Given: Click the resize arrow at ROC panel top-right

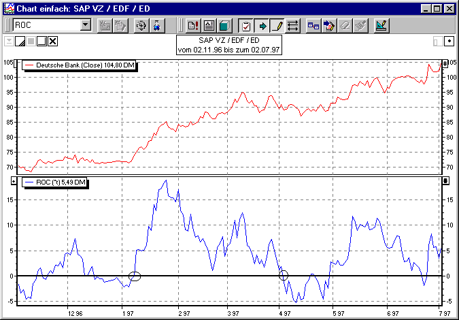Looking at the screenshot, I should point(445,181).
